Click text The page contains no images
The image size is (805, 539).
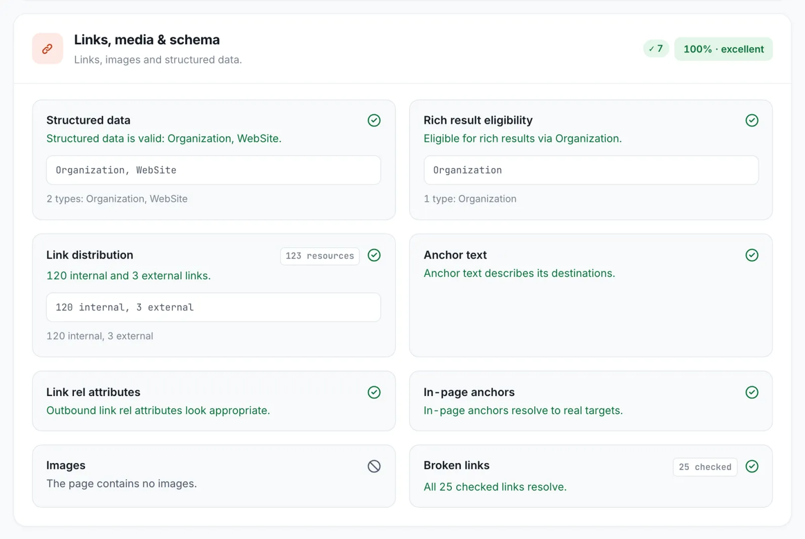pyautogui.click(x=122, y=484)
